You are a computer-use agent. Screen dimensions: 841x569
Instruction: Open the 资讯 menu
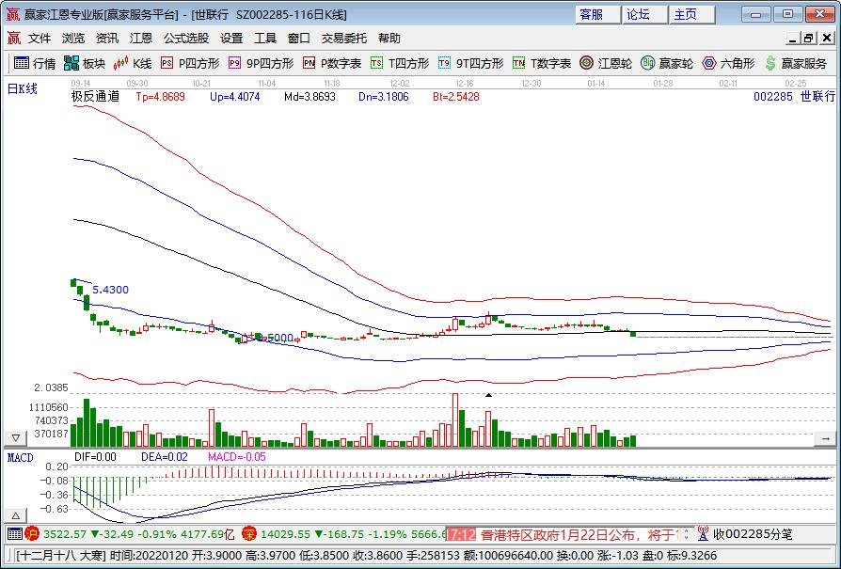(x=106, y=38)
